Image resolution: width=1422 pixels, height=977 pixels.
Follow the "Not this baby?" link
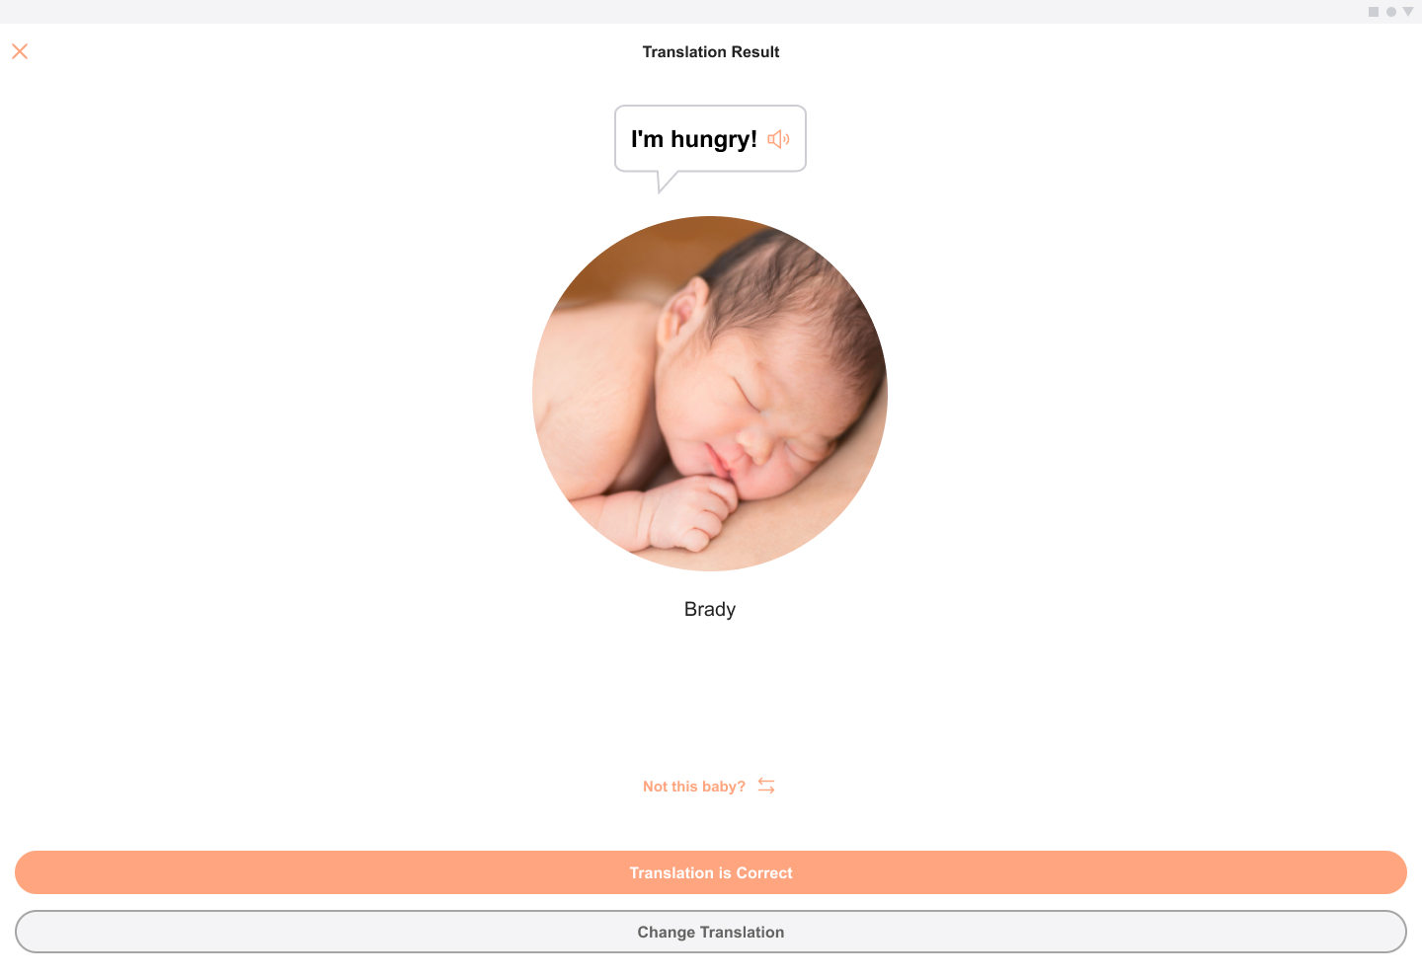[694, 787]
